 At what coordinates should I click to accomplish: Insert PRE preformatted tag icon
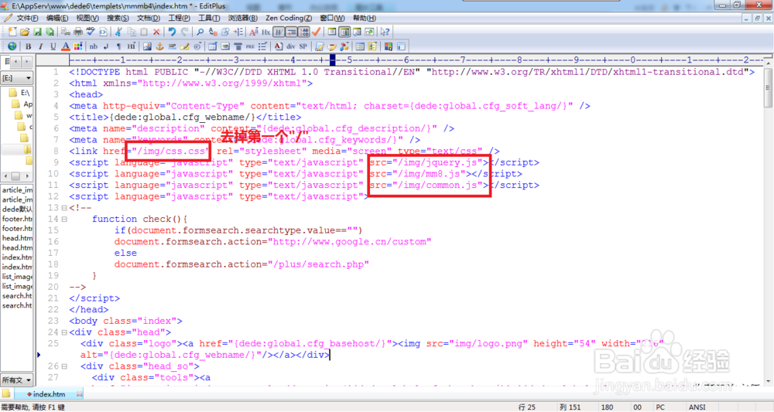[250, 46]
